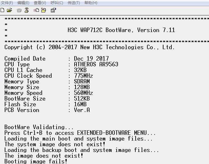Click the '128MB' memory size value
The height and width of the screenshot is (164, 209).
[82, 87]
